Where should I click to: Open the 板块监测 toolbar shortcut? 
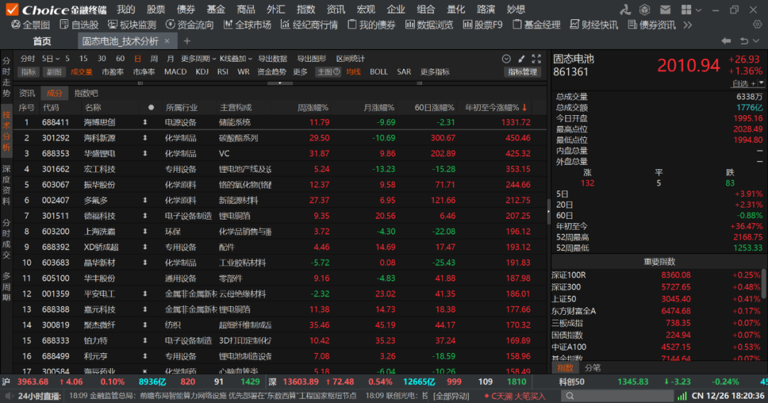tap(132, 25)
